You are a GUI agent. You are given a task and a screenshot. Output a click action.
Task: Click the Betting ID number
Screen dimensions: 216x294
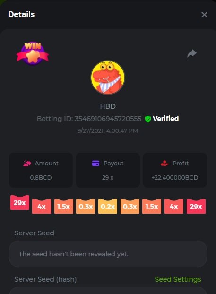tap(108, 119)
